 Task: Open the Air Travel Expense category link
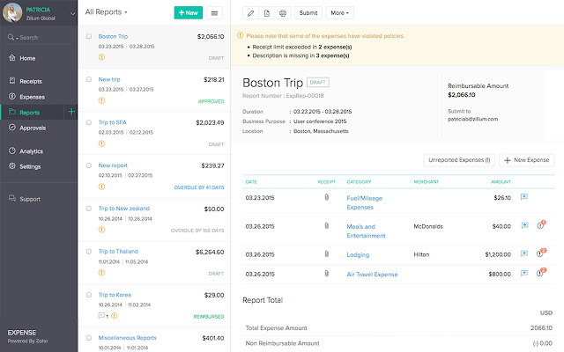tap(372, 275)
